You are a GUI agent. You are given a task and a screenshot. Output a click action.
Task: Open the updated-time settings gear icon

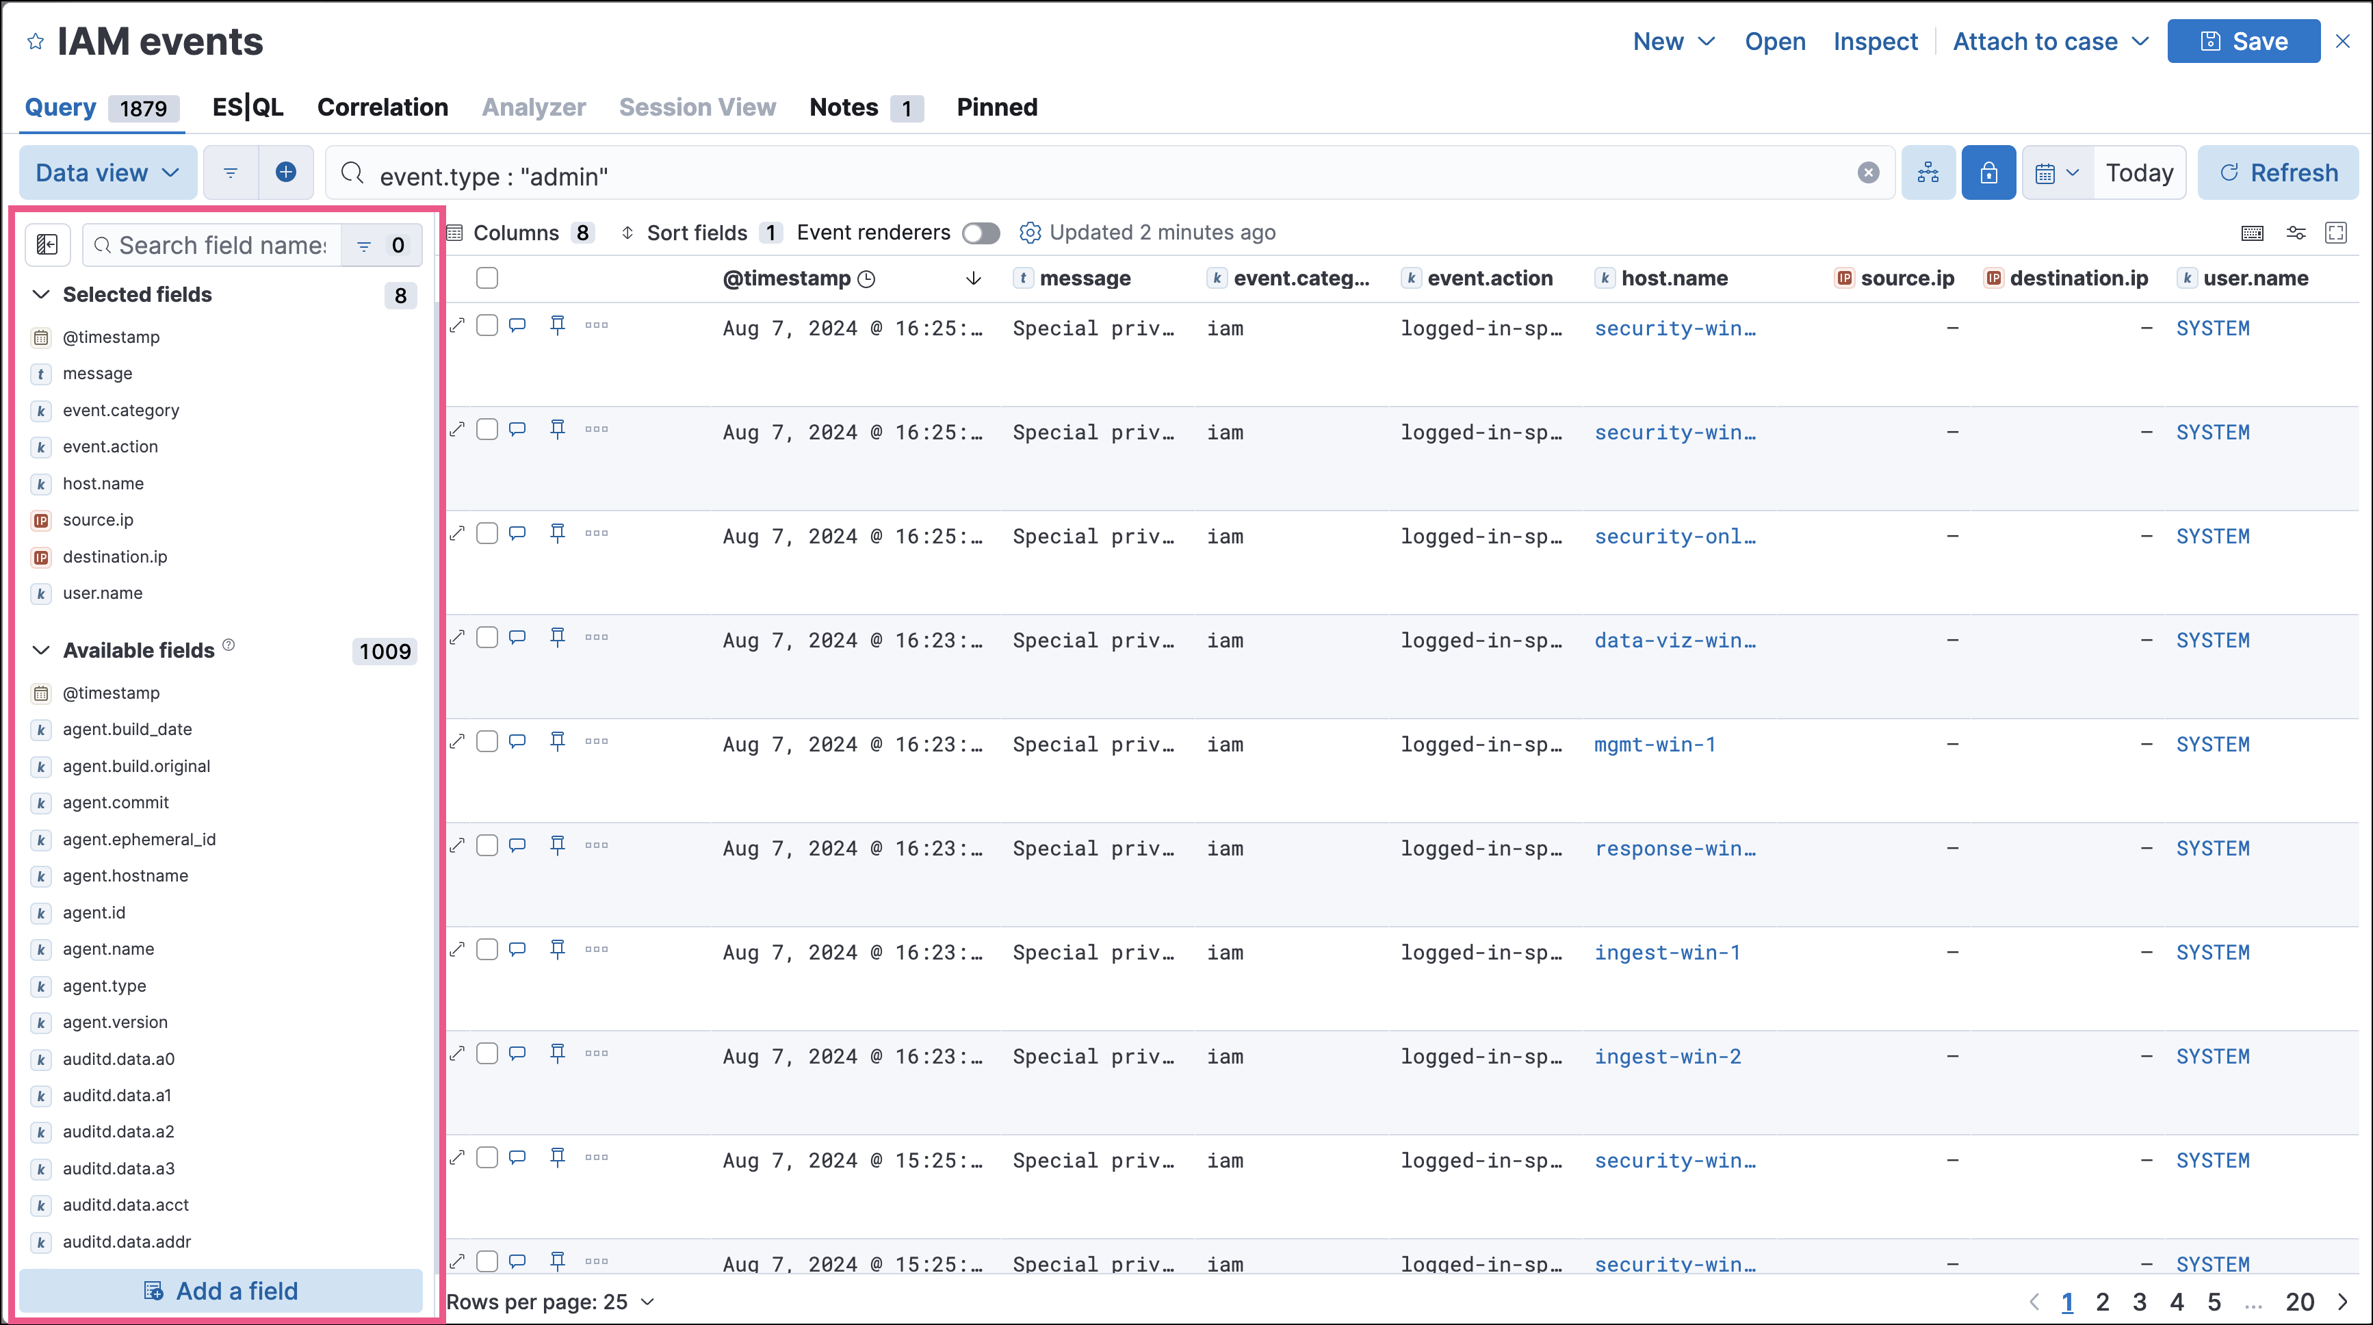tap(1029, 232)
